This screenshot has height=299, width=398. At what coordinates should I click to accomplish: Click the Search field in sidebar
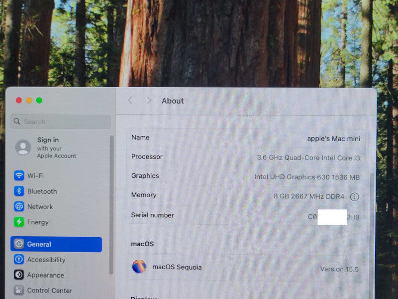point(60,122)
